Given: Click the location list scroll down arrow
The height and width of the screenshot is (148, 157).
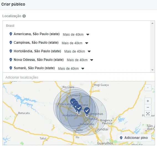Looking at the screenshot, I should tap(152, 70).
